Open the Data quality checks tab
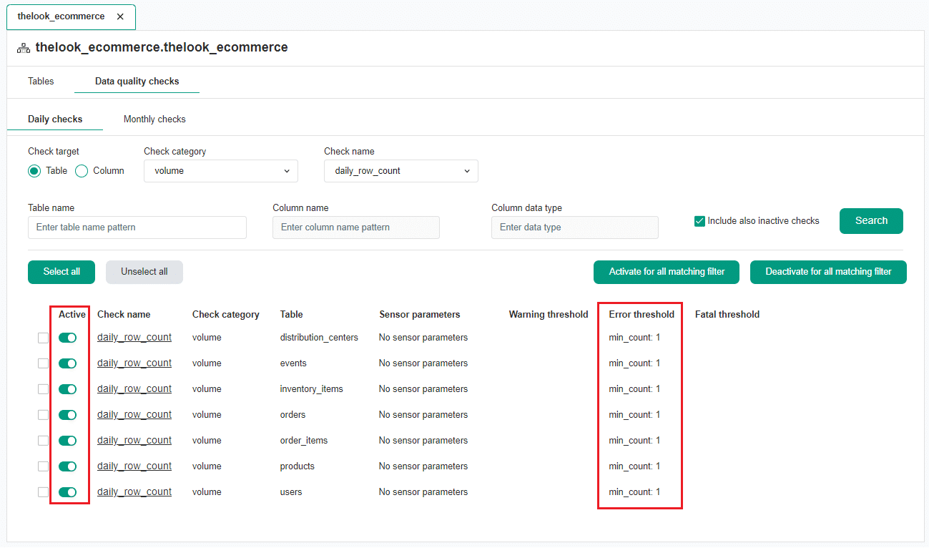Viewport: 929px width, 548px height. coord(137,82)
